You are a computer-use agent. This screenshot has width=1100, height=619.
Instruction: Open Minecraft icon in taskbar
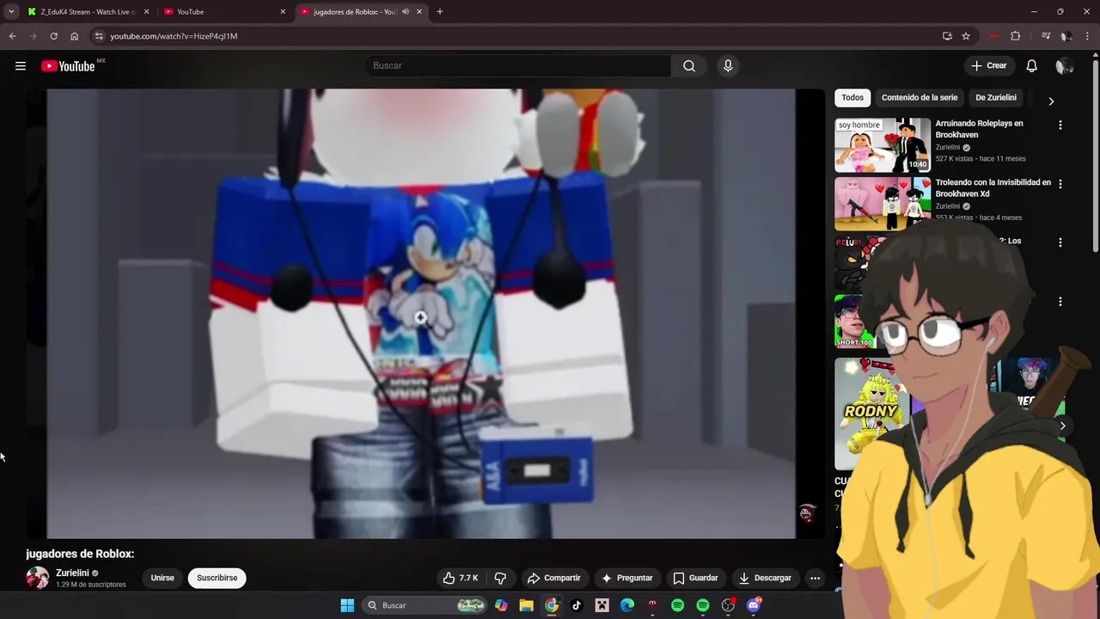[602, 605]
